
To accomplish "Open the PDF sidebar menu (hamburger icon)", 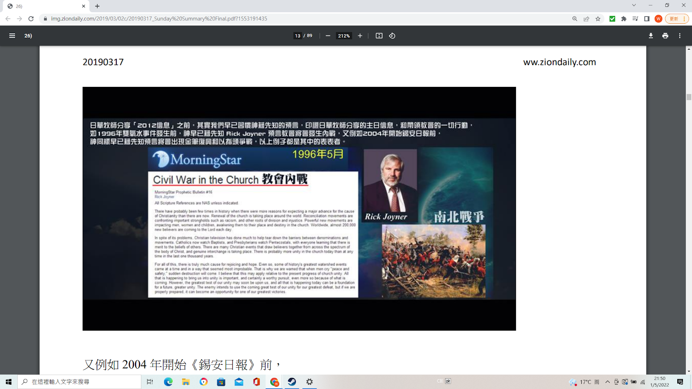I will click(12, 36).
